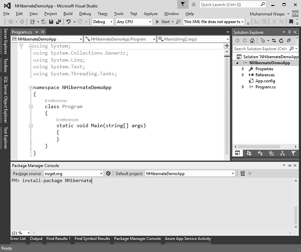Image resolution: width=301 pixels, height=252 pixels.
Task: Collapse the class Program region
Action: [x=31, y=106]
